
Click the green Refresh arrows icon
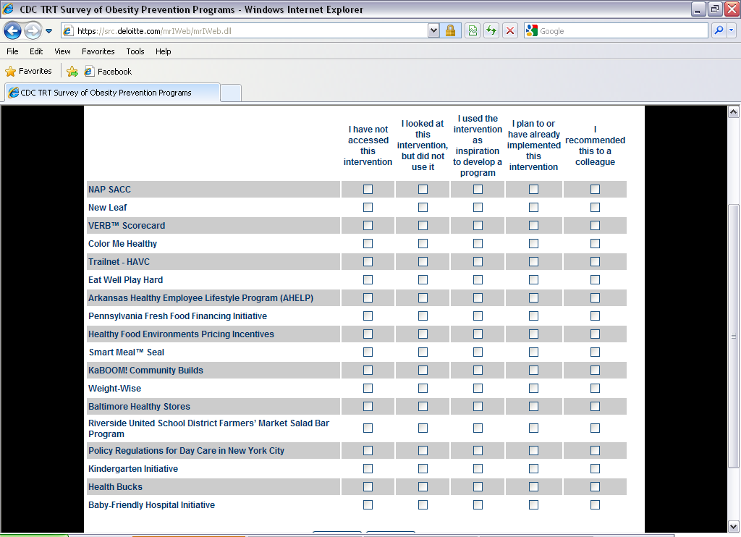[491, 31]
